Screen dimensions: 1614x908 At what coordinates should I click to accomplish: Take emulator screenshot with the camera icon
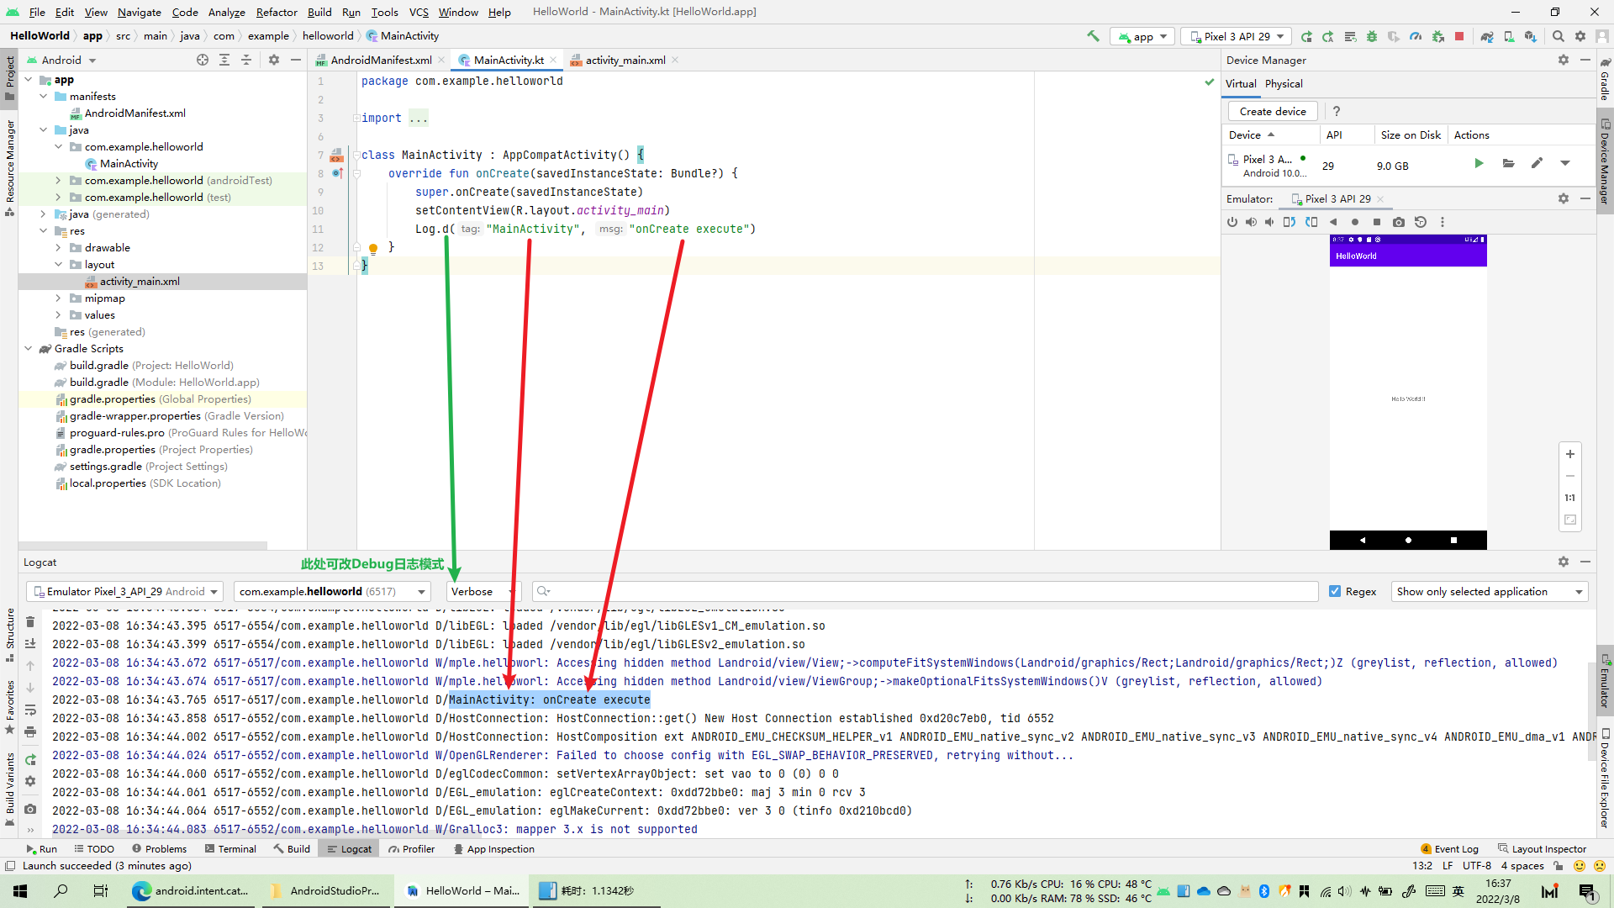pyautogui.click(x=1399, y=222)
